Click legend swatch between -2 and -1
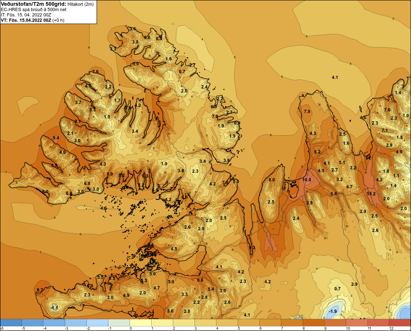The height and width of the screenshot is (331, 411). 97,323
